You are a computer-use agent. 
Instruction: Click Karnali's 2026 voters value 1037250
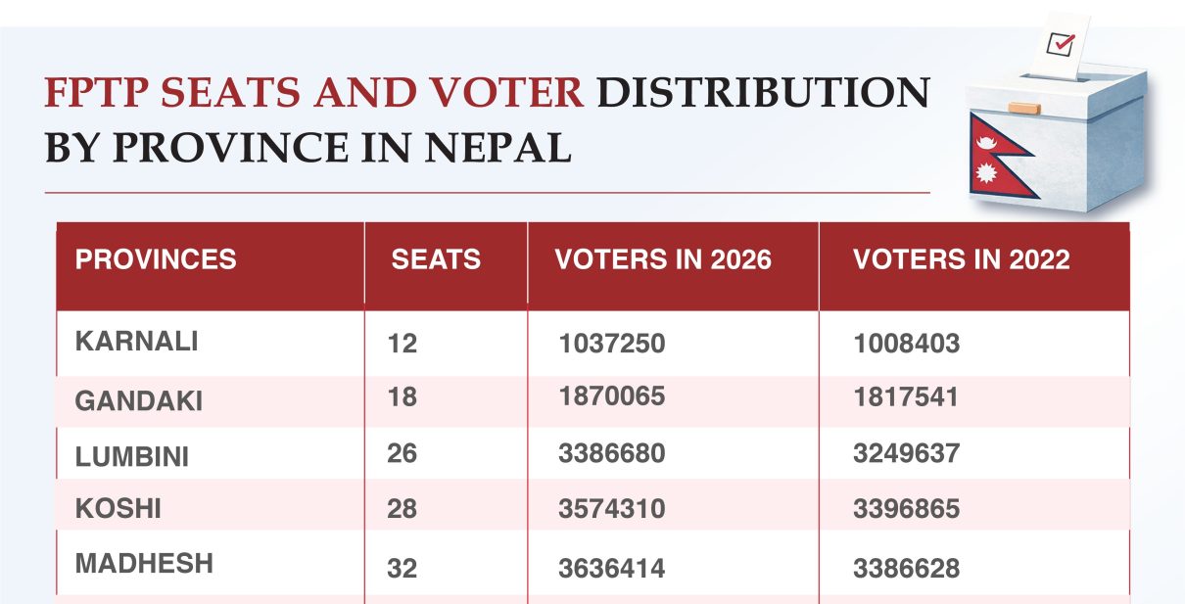612,344
